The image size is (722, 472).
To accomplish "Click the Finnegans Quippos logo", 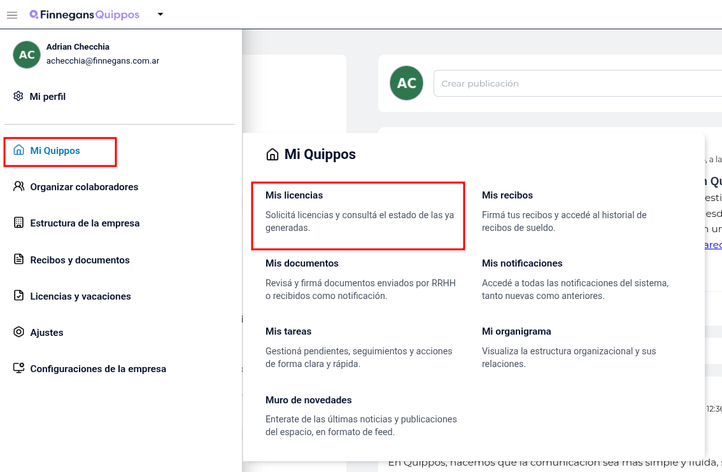I will [84, 15].
